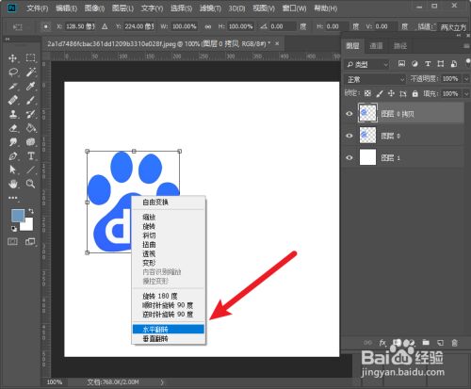This screenshot has height=389, width=471.
Task: Filter layers by adjustment layer icon
Action: coord(414,64)
